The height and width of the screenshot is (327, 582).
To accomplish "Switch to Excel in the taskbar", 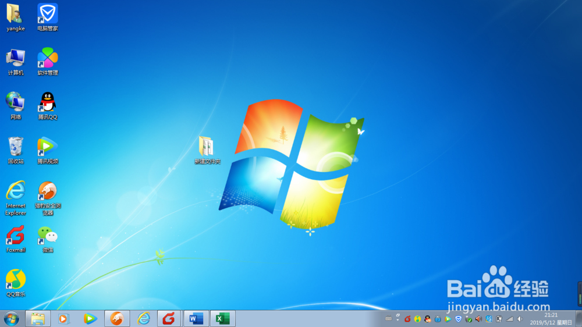I will point(223,319).
